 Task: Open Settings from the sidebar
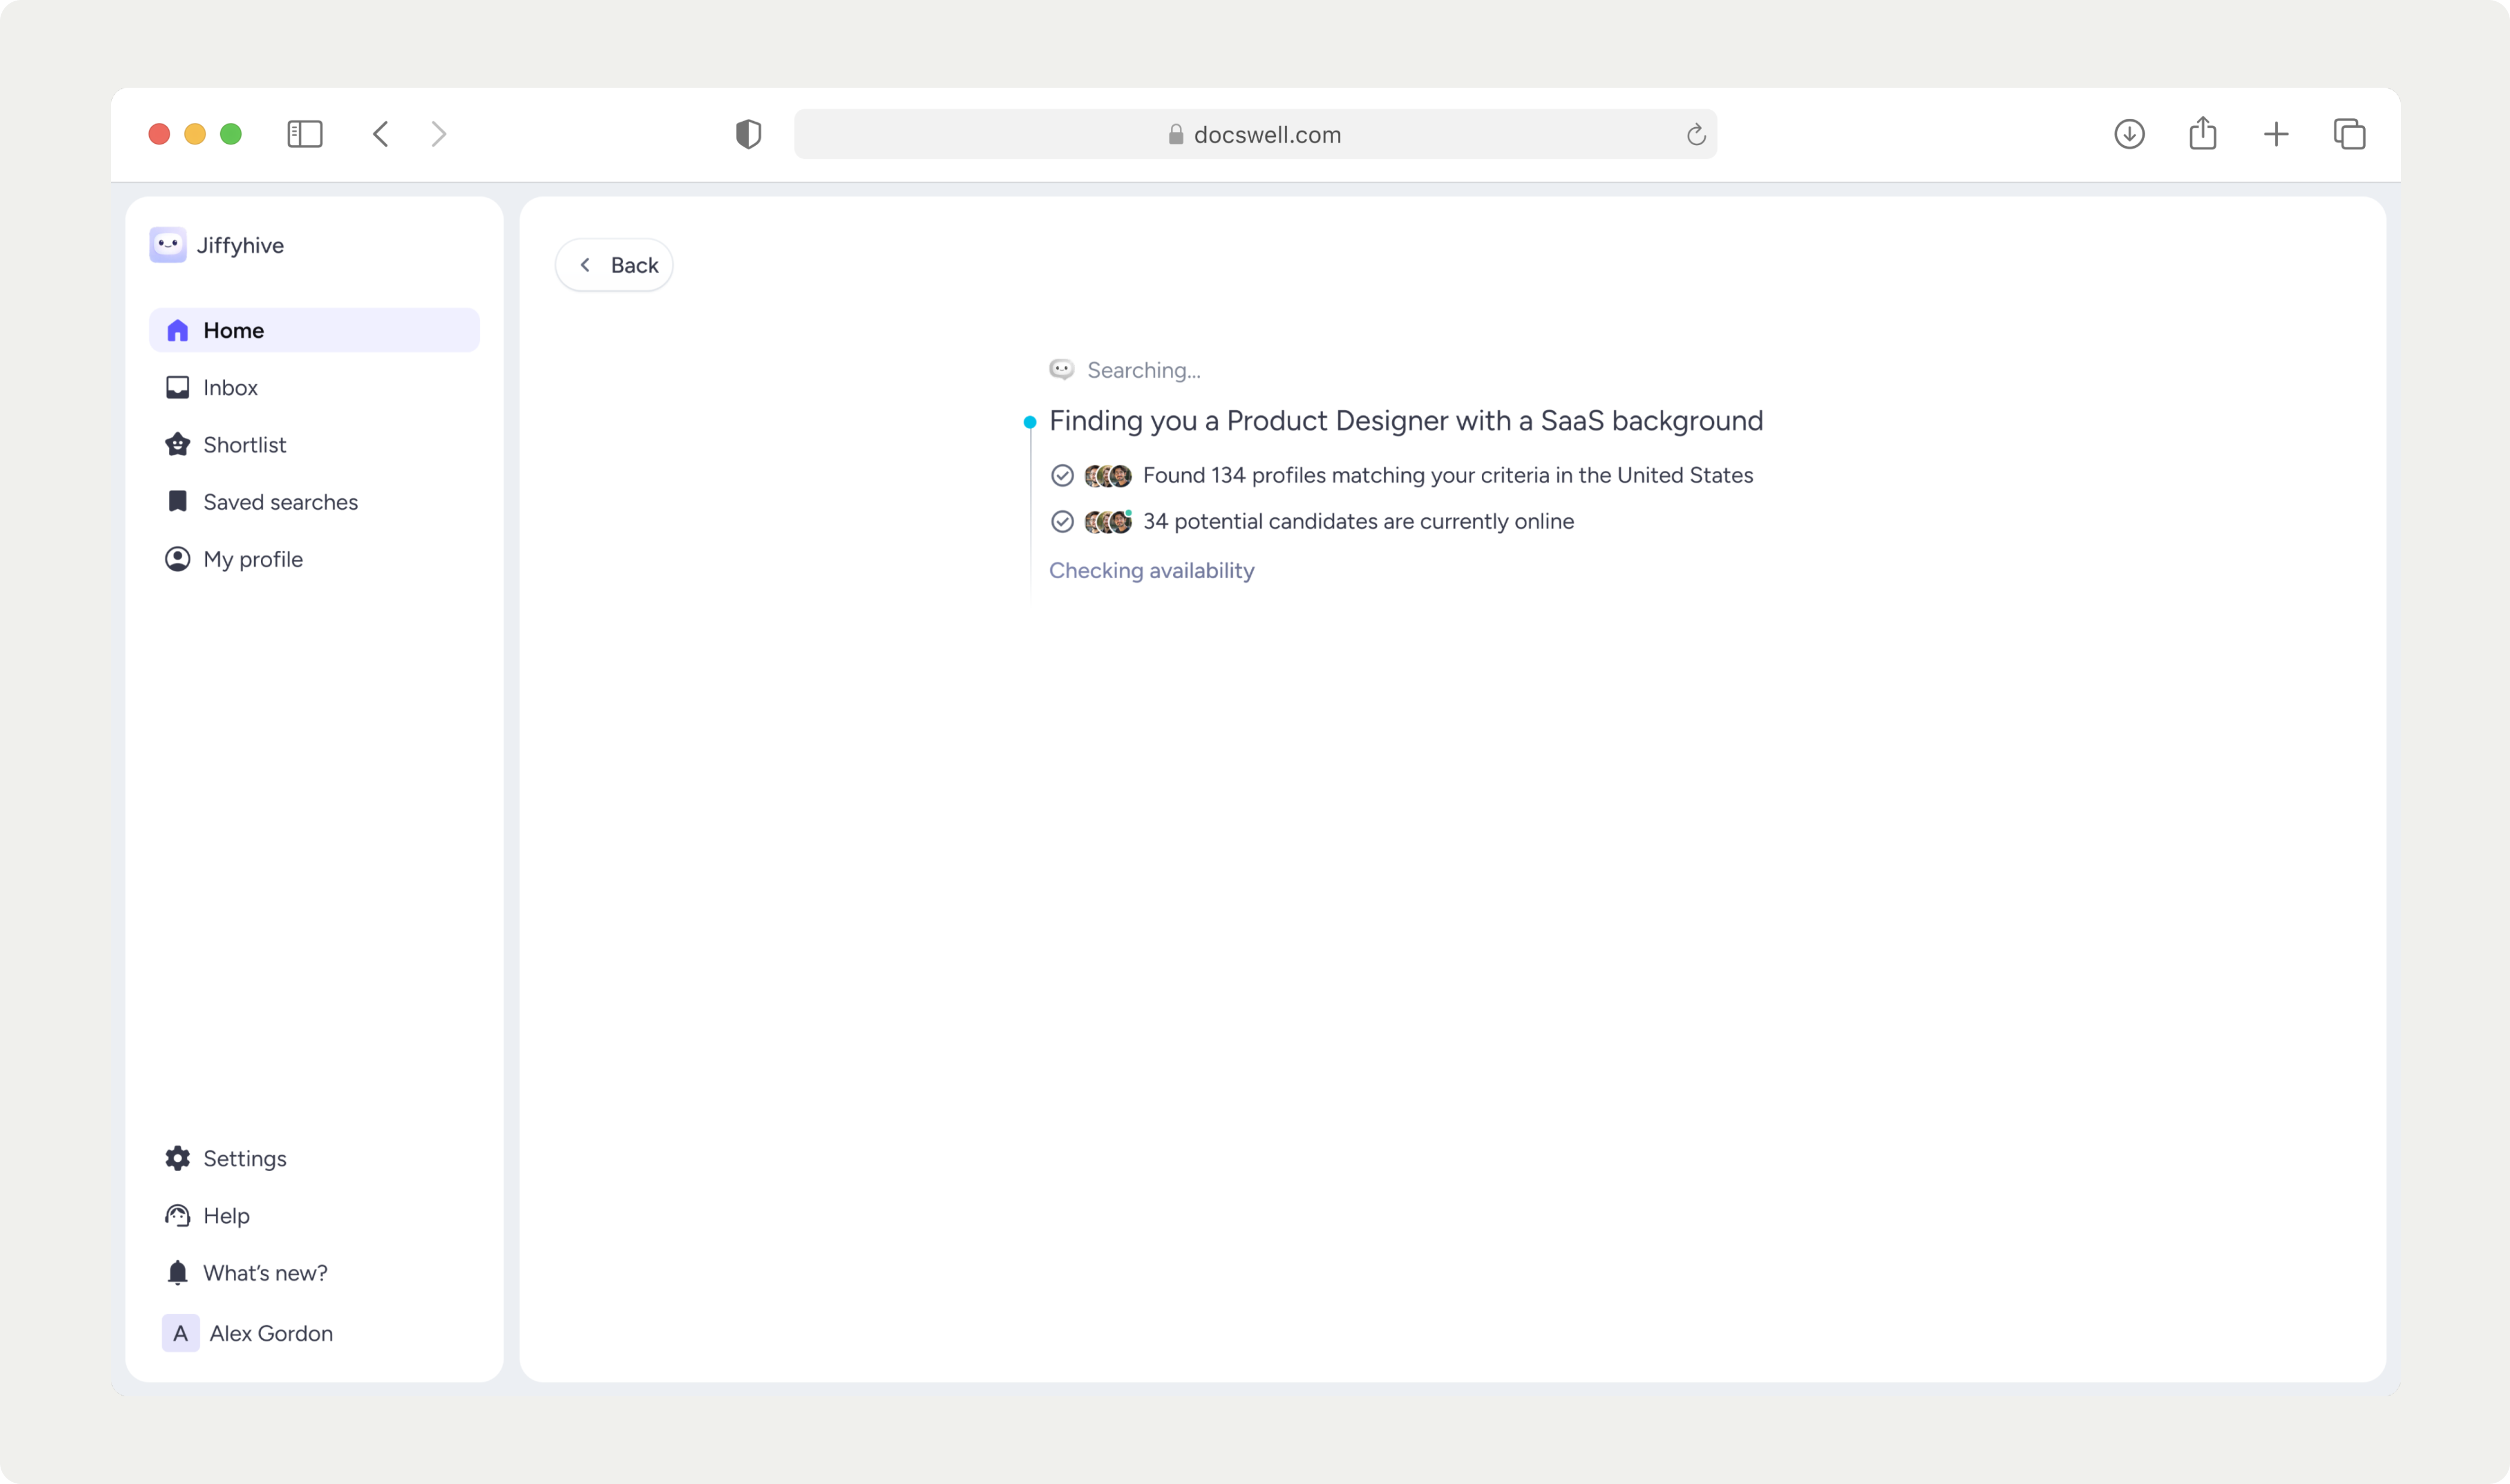(314, 1158)
